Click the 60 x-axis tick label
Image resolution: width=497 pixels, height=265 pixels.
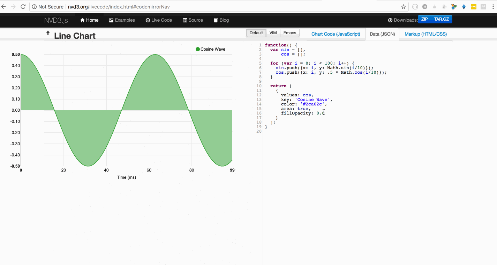pos(149,170)
